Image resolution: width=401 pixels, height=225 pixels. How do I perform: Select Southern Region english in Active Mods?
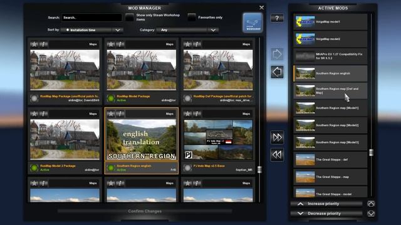330,73
